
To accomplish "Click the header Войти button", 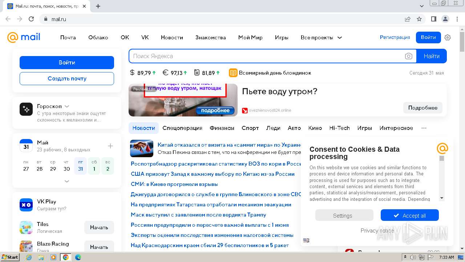I will 428,37.
